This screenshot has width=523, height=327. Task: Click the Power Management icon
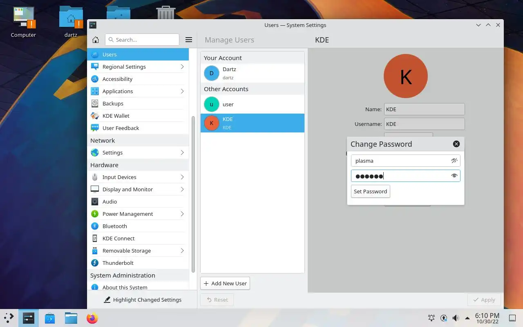95,214
